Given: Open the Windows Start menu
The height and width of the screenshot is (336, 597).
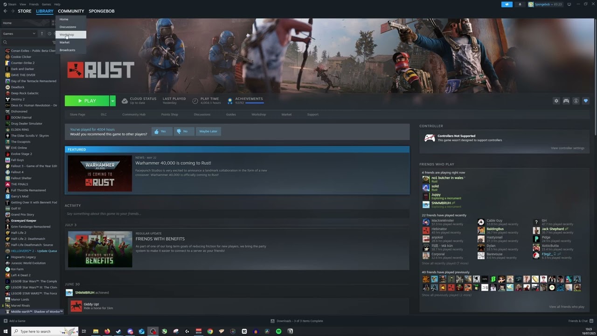Looking at the screenshot, I should (6, 331).
